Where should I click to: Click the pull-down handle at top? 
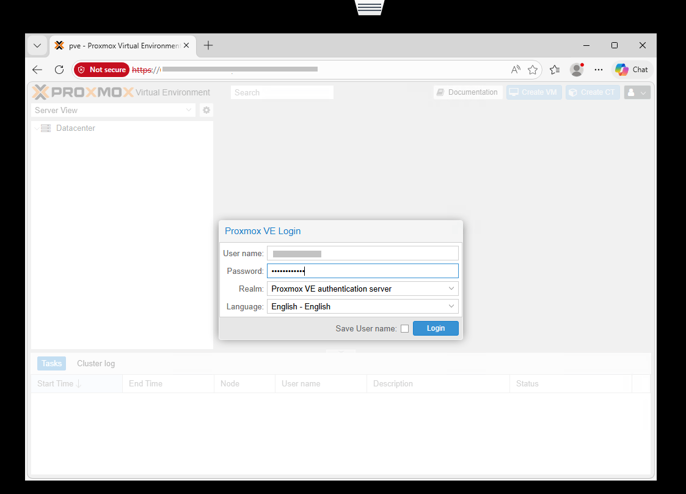point(370,7)
